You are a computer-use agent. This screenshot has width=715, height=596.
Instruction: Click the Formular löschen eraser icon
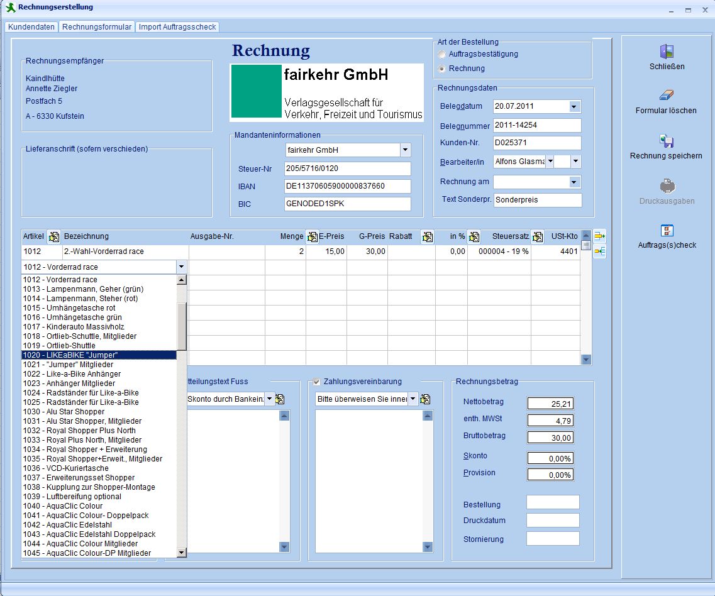(x=666, y=95)
